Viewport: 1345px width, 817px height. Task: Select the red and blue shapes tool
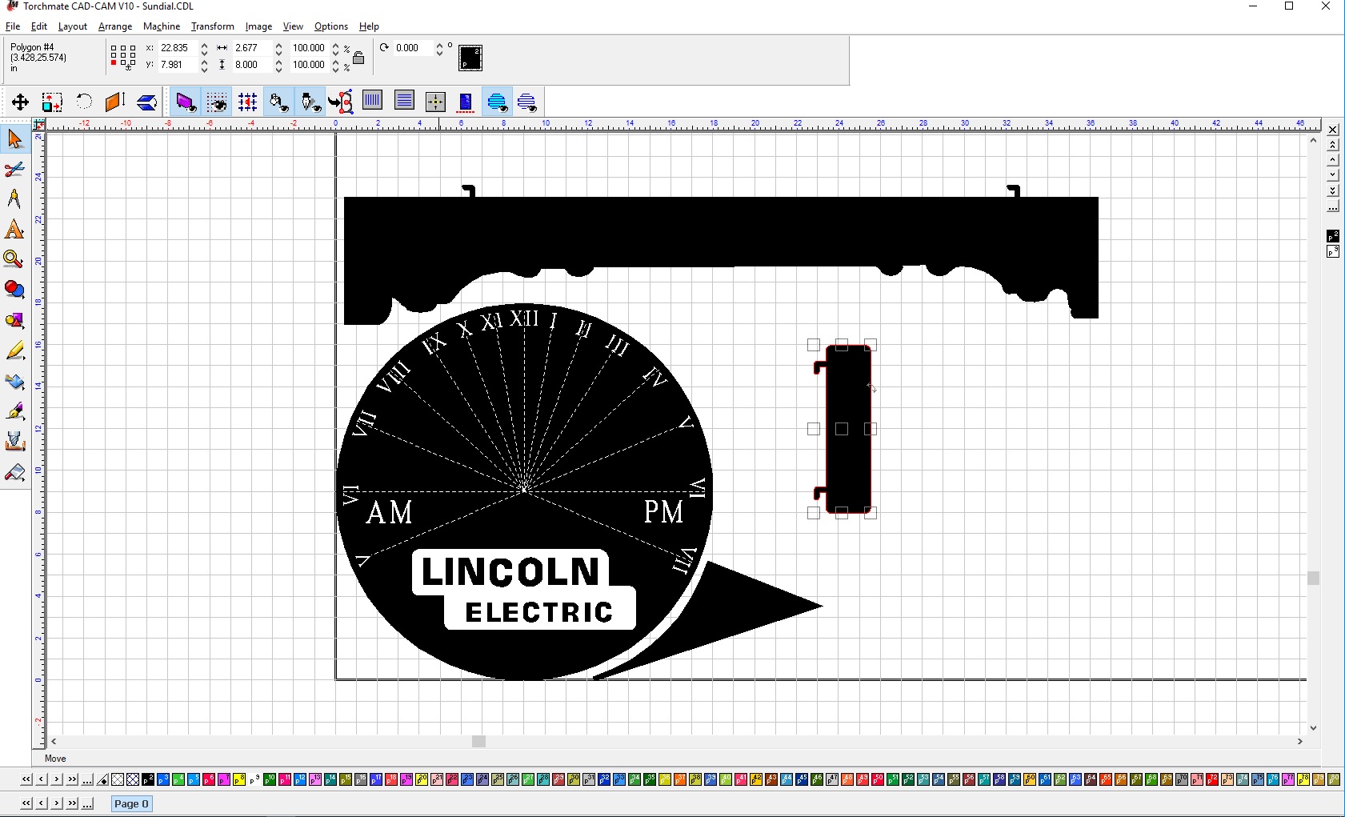(x=14, y=290)
